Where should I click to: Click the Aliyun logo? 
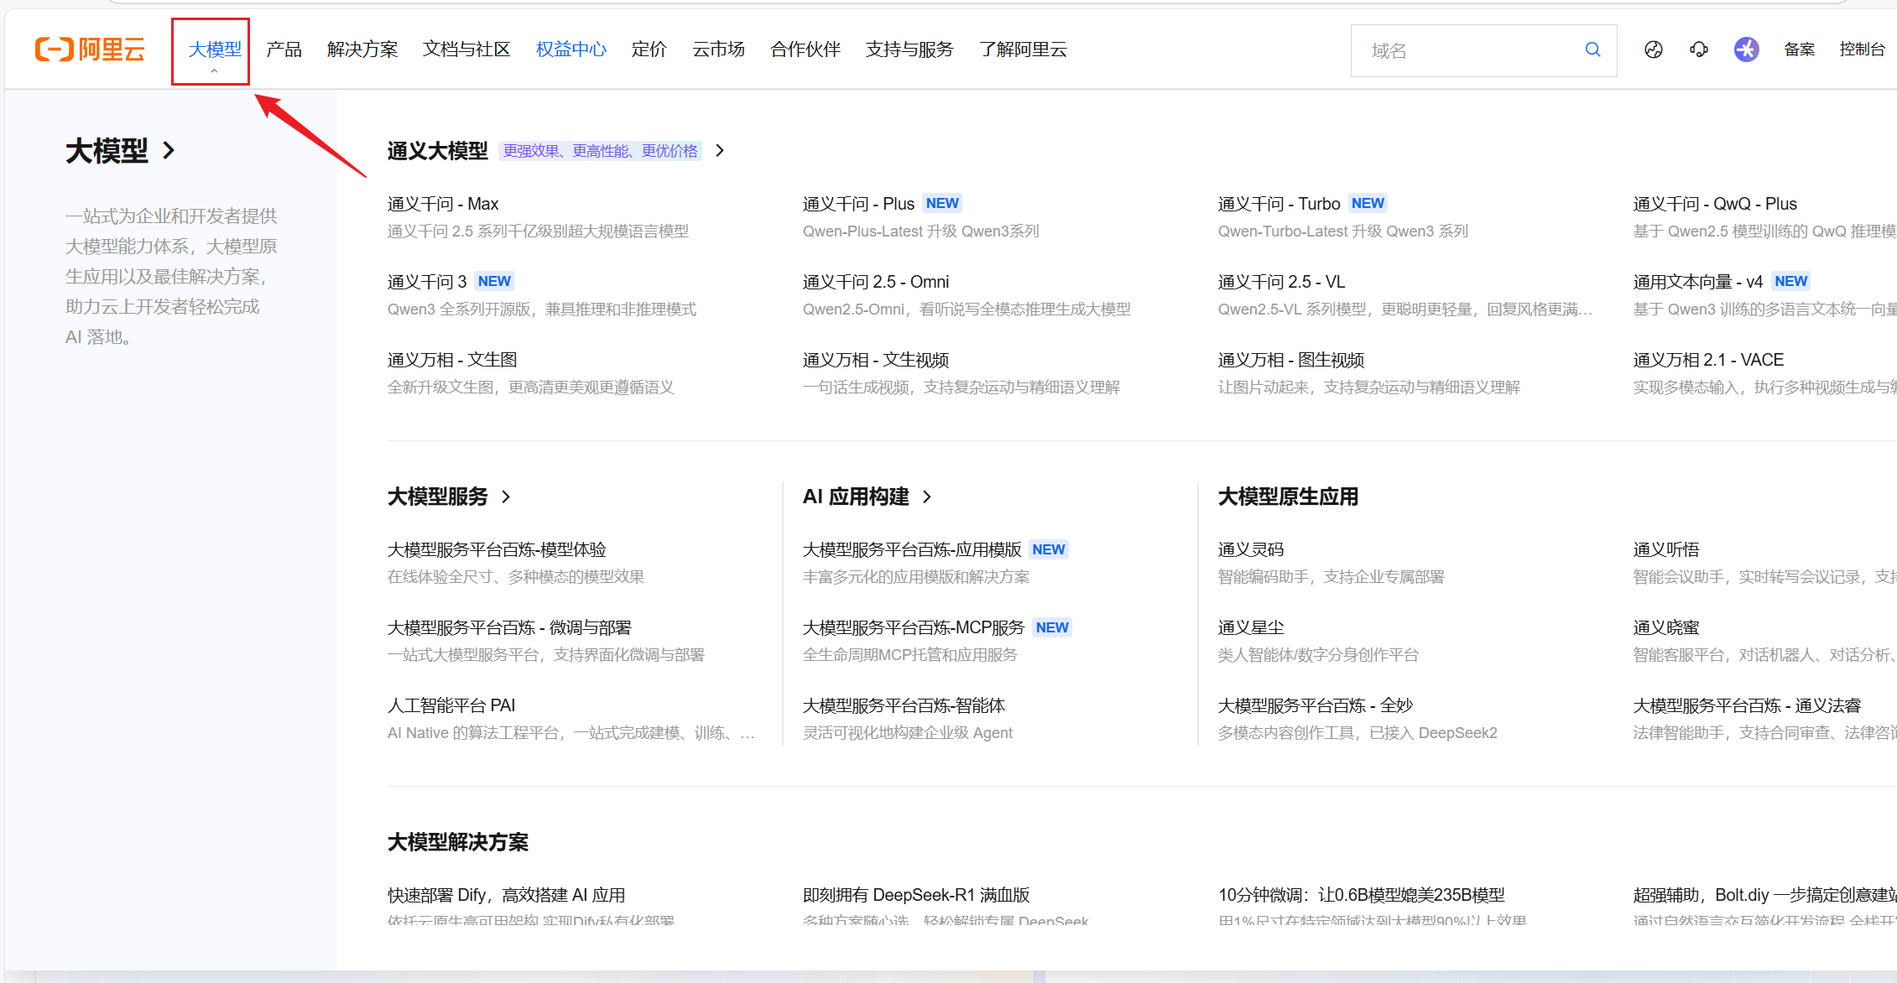coord(90,49)
